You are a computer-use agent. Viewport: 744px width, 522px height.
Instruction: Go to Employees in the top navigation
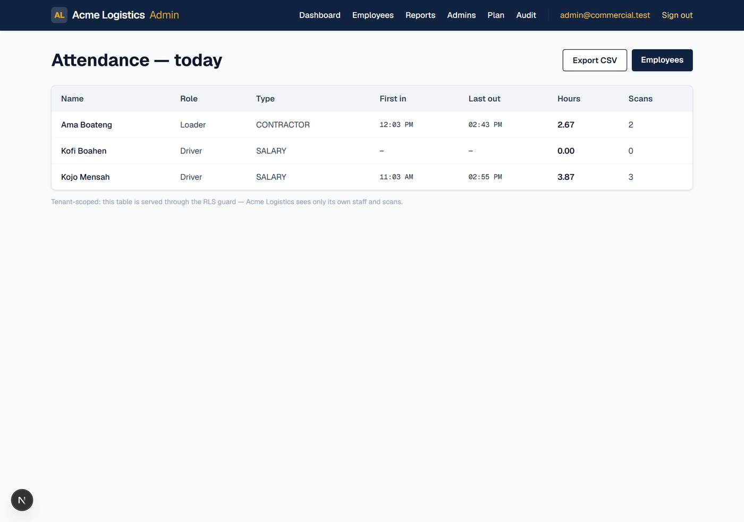point(373,15)
